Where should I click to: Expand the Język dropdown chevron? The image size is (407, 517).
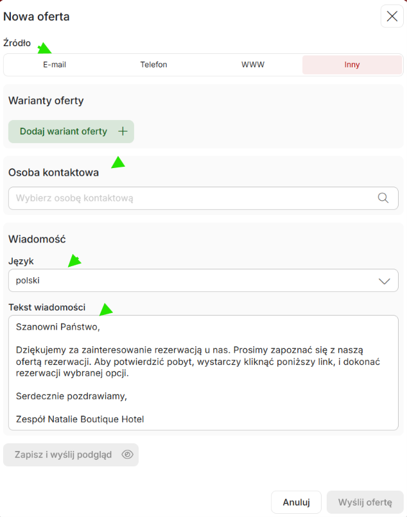coord(385,281)
